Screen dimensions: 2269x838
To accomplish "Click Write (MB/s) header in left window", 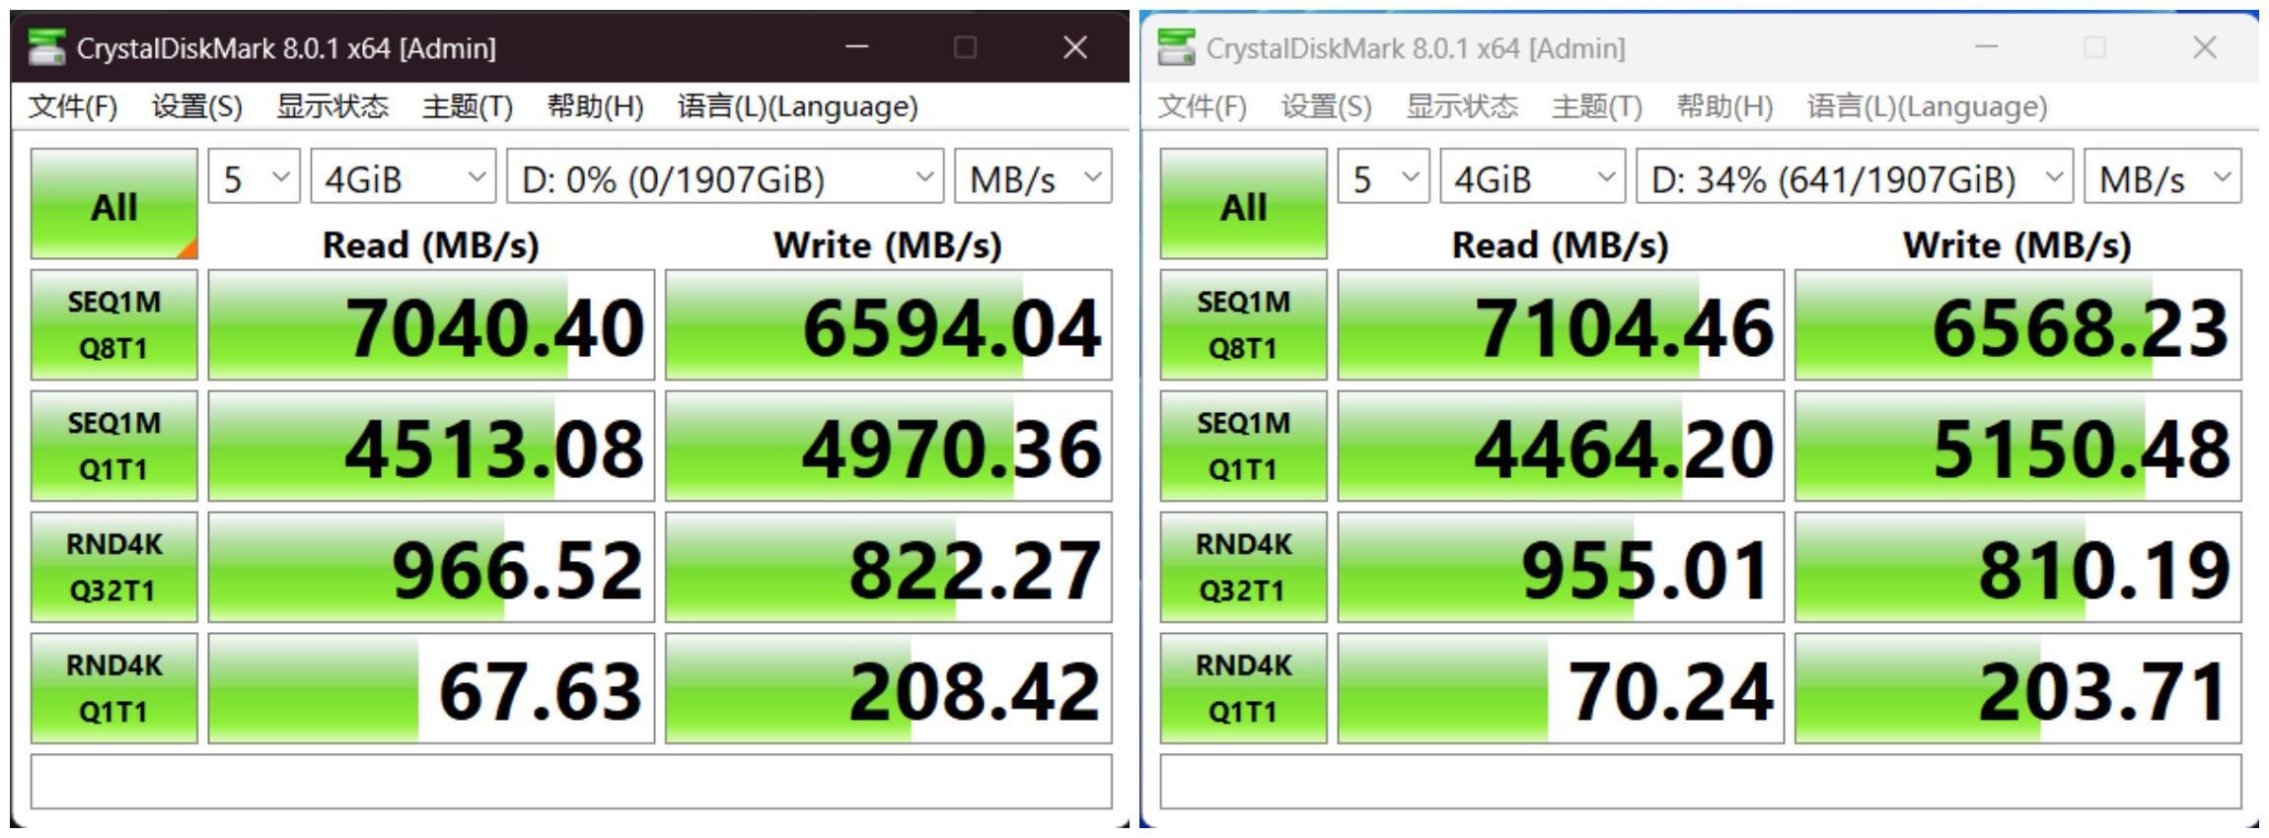I will coord(888,244).
